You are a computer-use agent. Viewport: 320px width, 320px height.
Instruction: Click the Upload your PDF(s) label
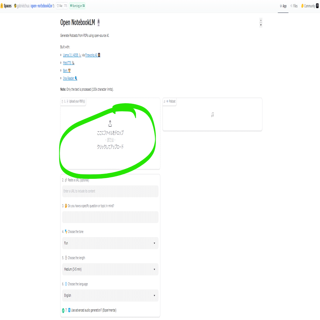[x=73, y=101]
